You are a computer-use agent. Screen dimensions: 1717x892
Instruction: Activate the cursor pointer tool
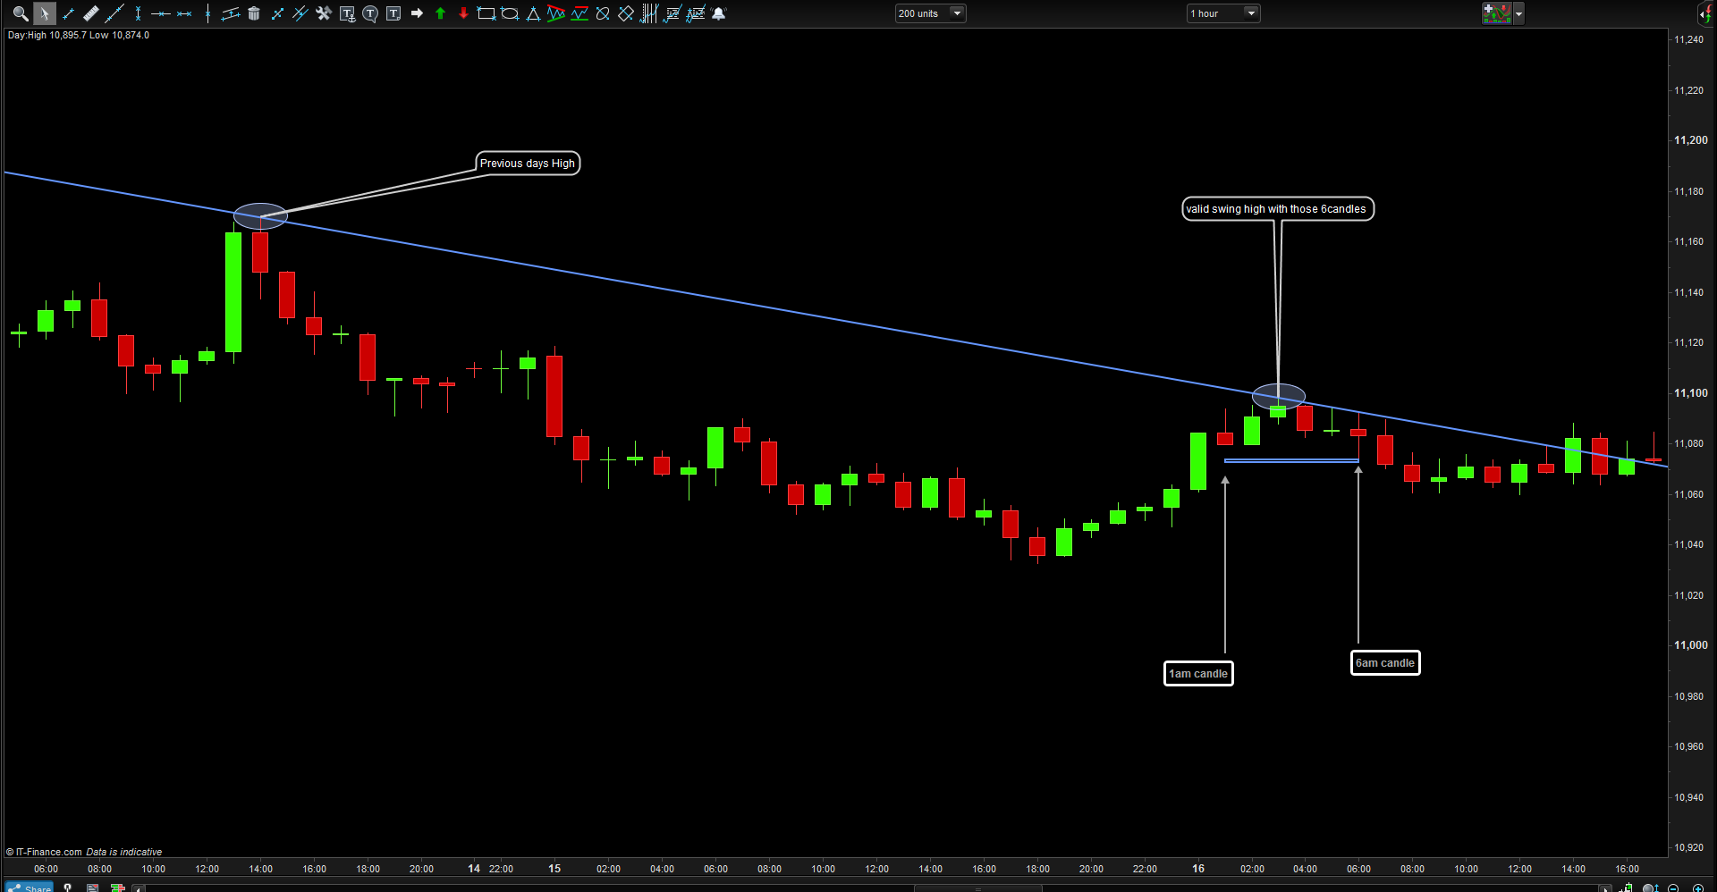tap(44, 13)
